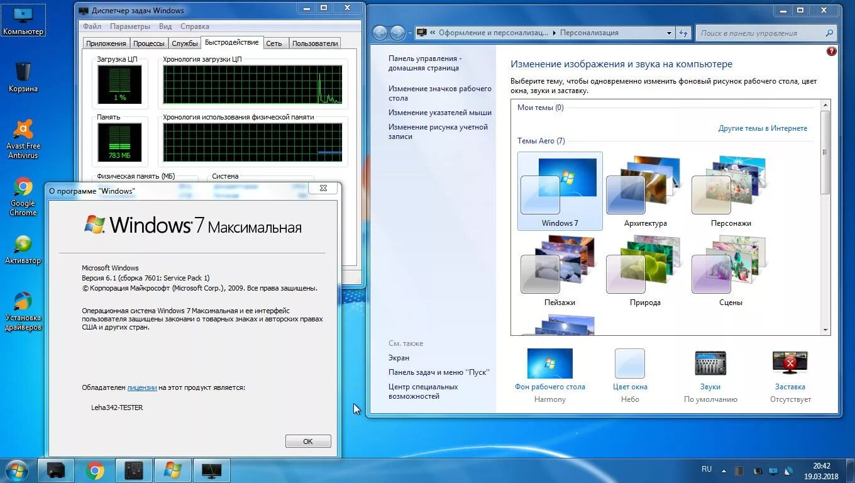The height and width of the screenshot is (483, 855).
Task: Open the Корзина recycle bin icon
Action: [x=23, y=77]
